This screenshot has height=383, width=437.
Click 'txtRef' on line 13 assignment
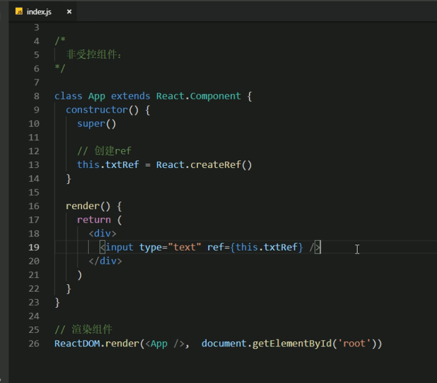coord(122,164)
